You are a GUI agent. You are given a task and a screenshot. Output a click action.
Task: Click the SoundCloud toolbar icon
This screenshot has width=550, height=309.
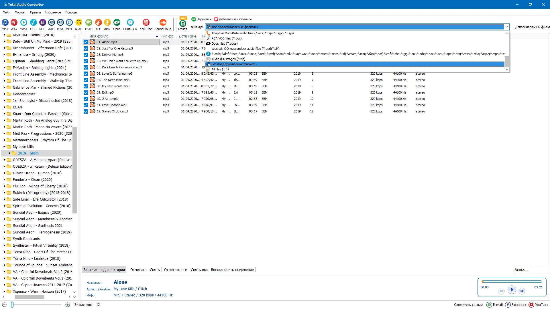point(163,23)
